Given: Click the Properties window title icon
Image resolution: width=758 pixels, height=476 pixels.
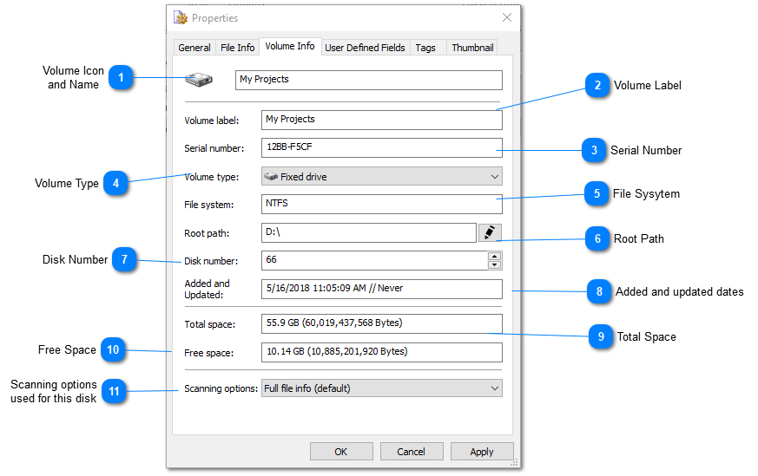Looking at the screenshot, I should click(181, 17).
